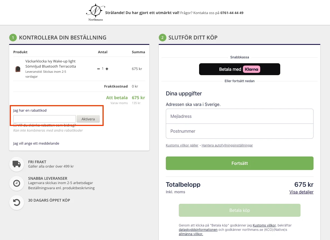Open 'Hantera autofyllningsinställningar' link
The width and height of the screenshot is (330, 240).
point(227,145)
